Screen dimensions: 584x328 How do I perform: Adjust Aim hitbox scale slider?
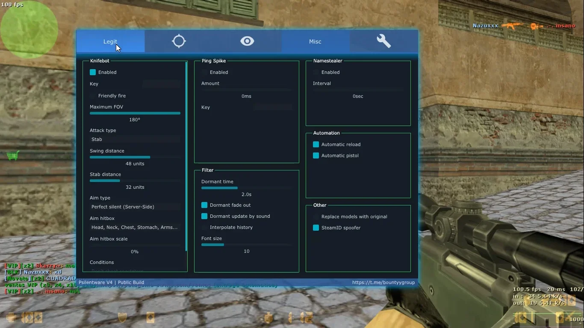(135, 245)
